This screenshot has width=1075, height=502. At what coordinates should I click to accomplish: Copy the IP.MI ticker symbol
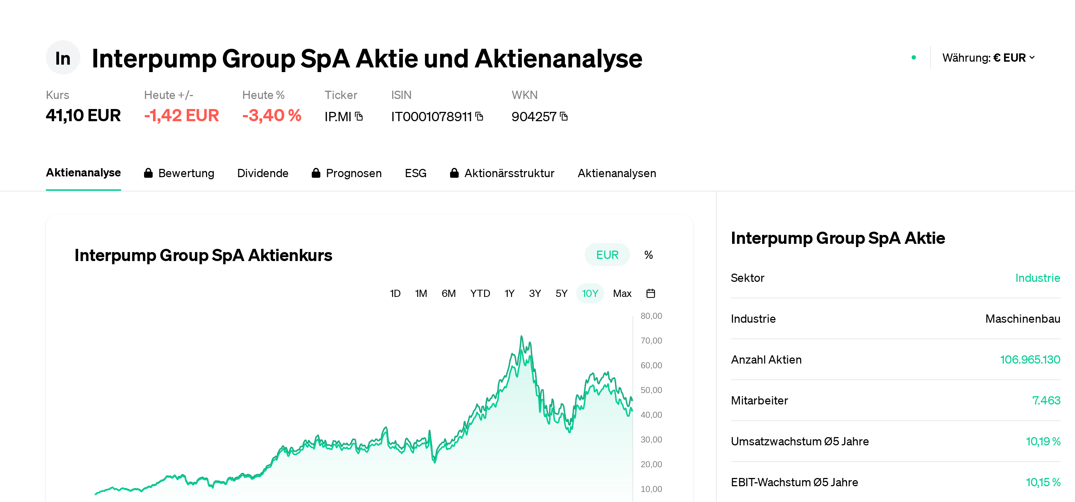coord(359,116)
